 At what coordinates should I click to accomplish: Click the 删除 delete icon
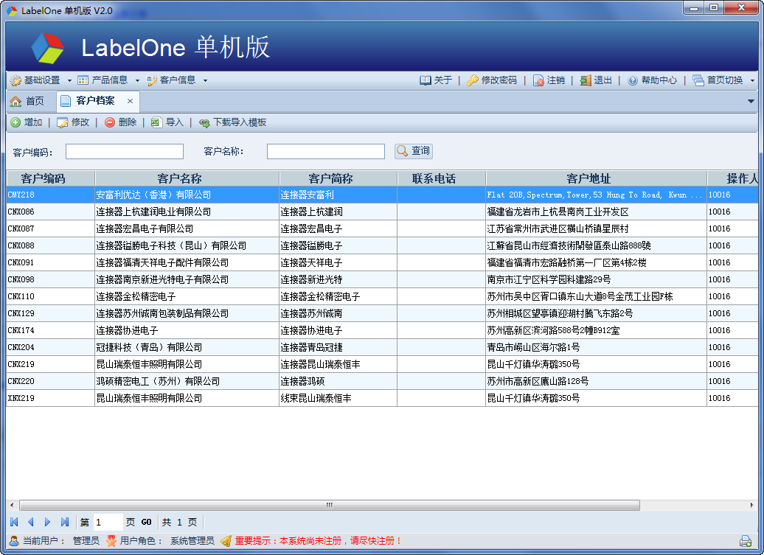tap(110, 122)
